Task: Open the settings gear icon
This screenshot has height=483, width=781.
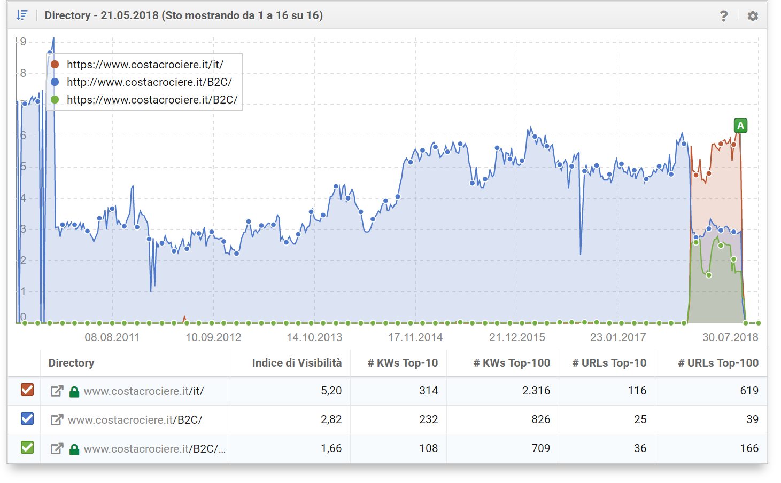Action: [x=753, y=16]
